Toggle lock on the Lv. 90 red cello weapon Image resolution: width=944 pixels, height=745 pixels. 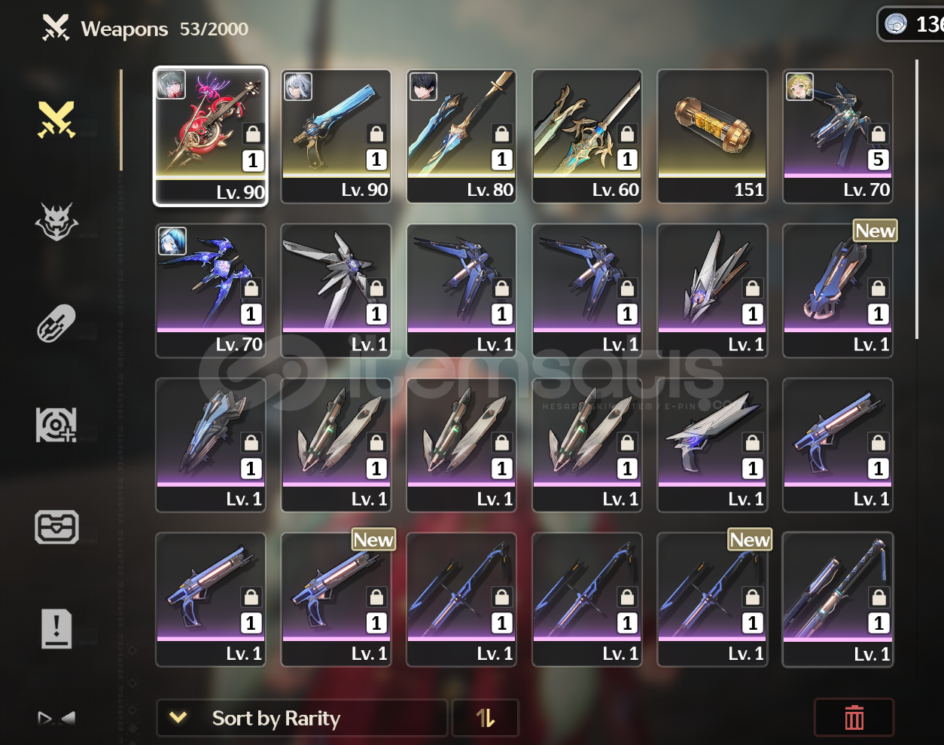pos(253,134)
